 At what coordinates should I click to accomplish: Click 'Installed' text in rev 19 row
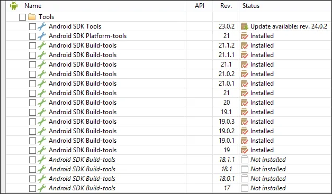262,150
